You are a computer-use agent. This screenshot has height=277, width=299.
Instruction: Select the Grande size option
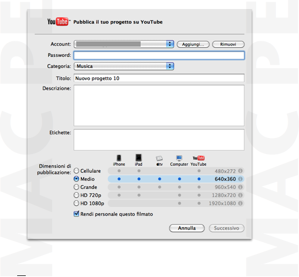coord(76,187)
